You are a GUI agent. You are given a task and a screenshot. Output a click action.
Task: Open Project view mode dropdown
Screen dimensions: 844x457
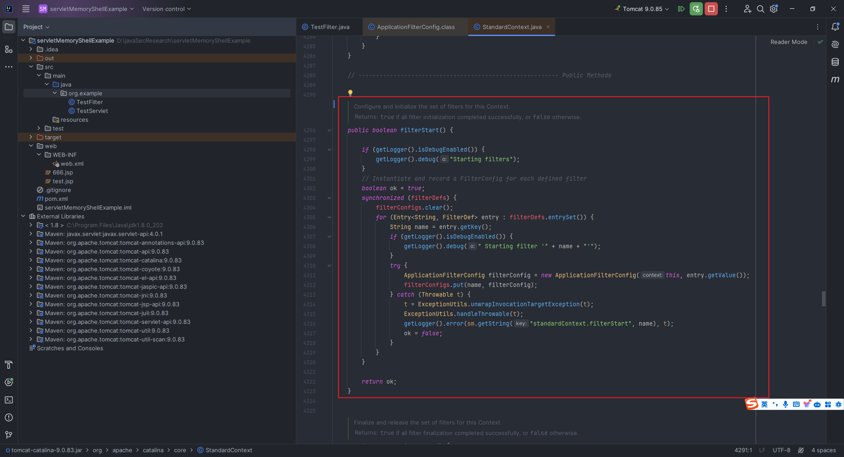[36, 27]
